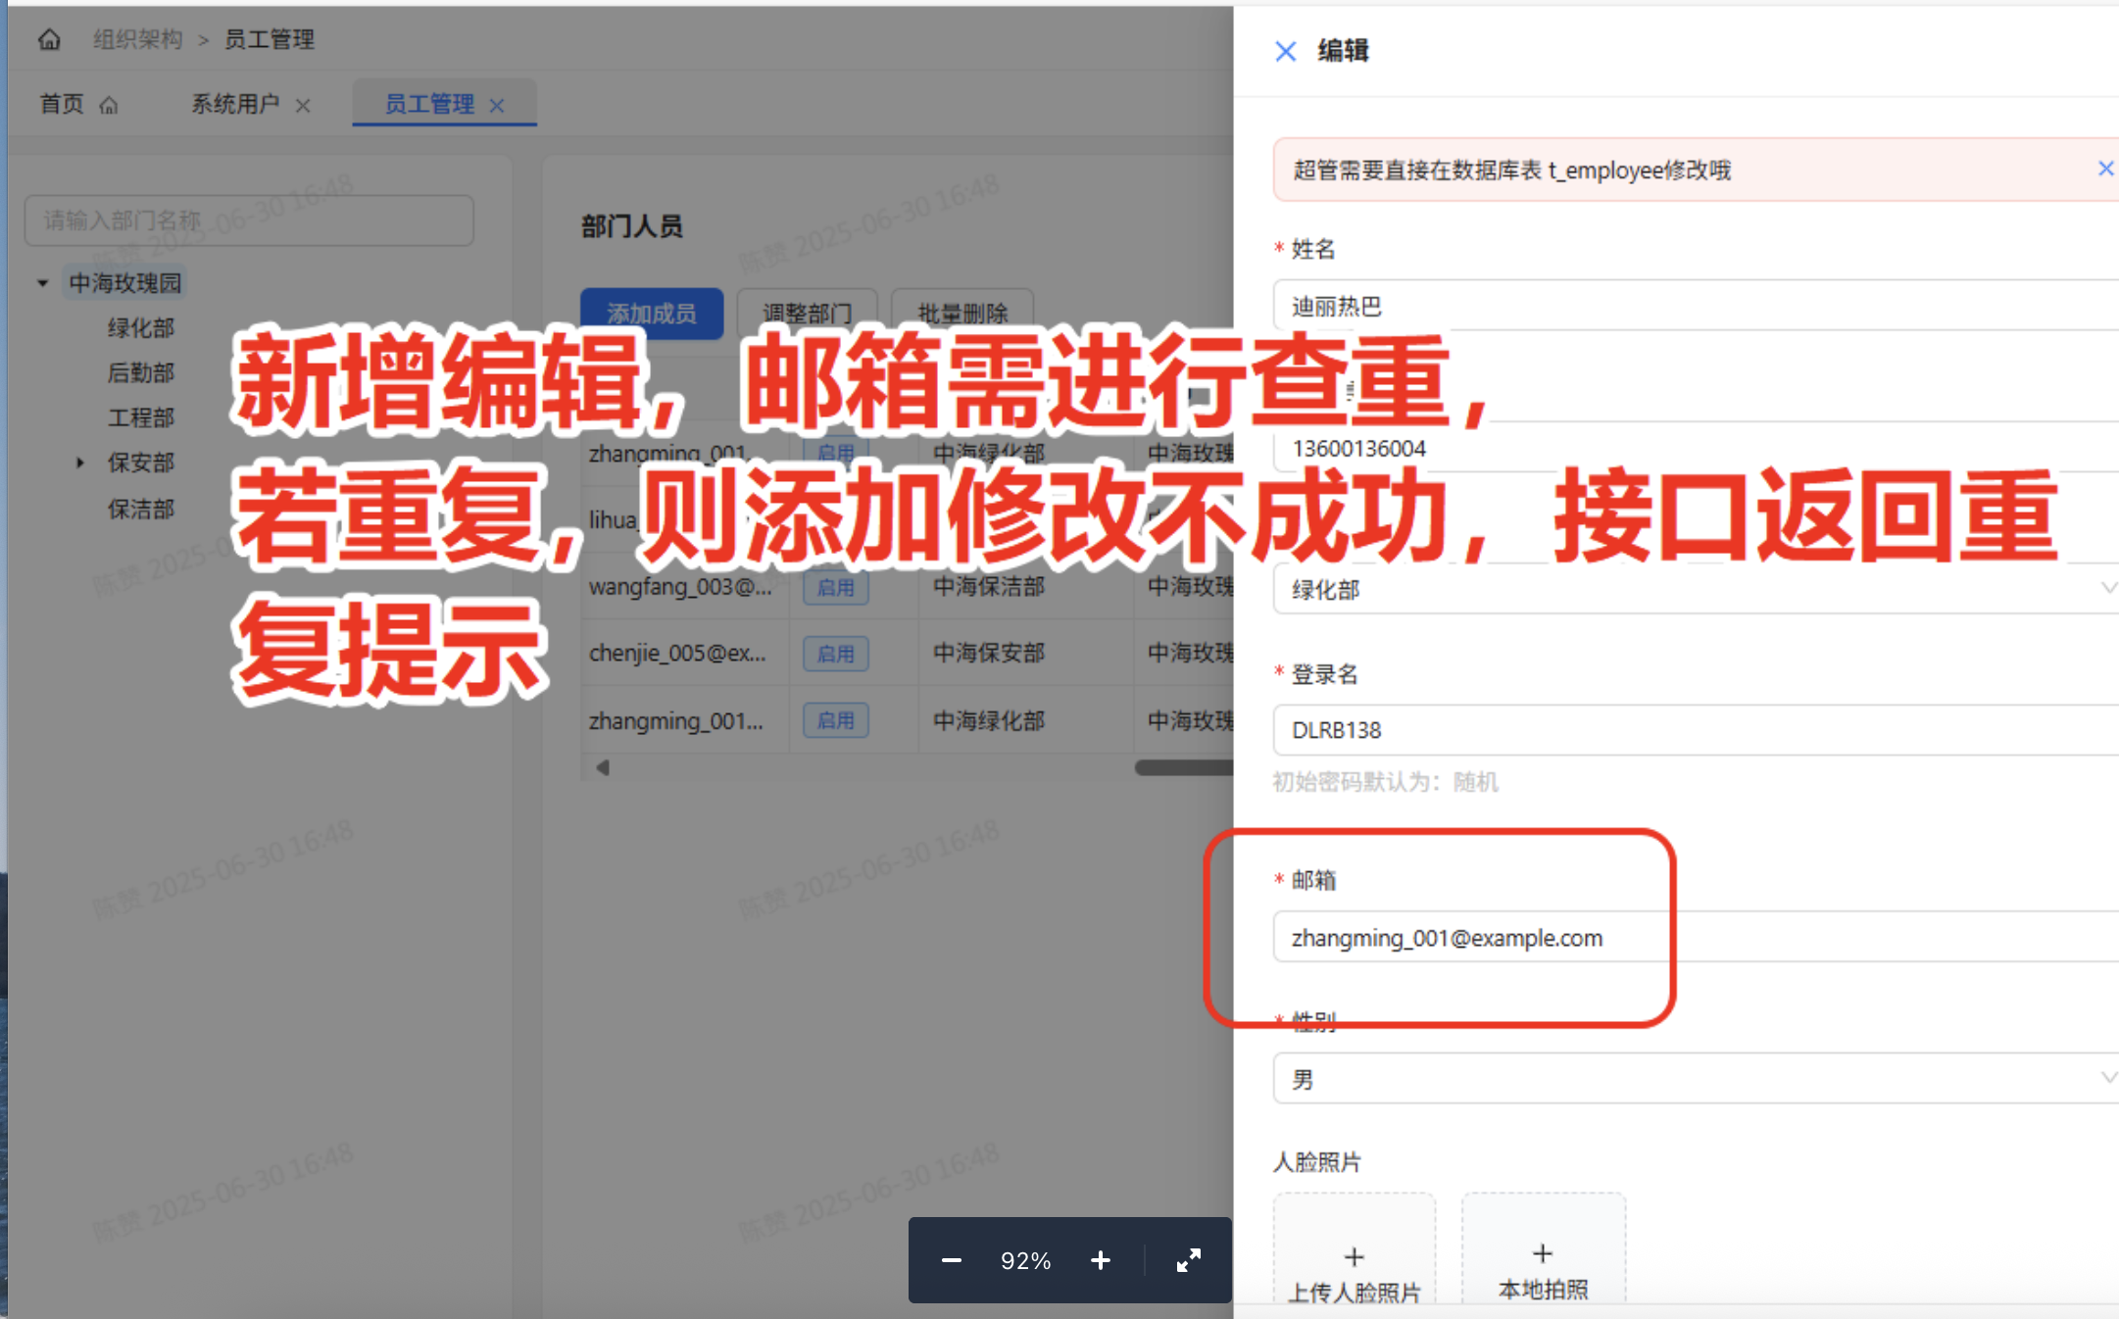Image resolution: width=2119 pixels, height=1319 pixels.
Task: Click plus for 本地拍照 capture
Action: tap(1542, 1253)
